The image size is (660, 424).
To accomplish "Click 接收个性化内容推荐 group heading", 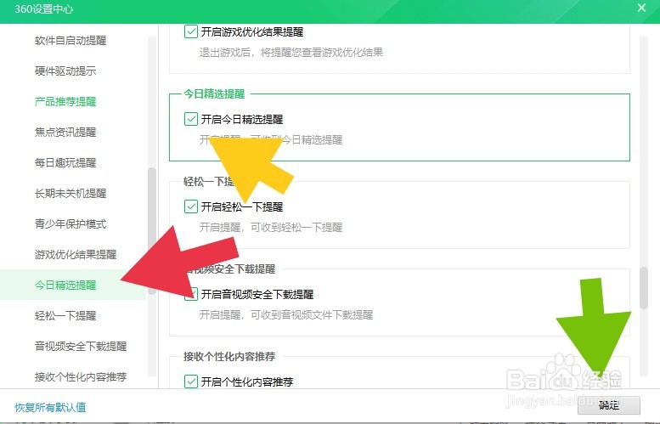I will click(x=229, y=357).
